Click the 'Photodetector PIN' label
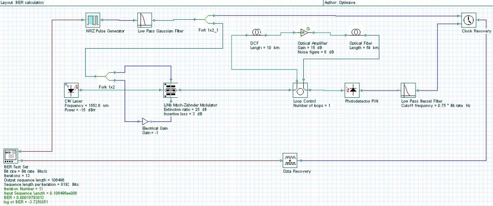The image size is (493, 206). point(361,101)
